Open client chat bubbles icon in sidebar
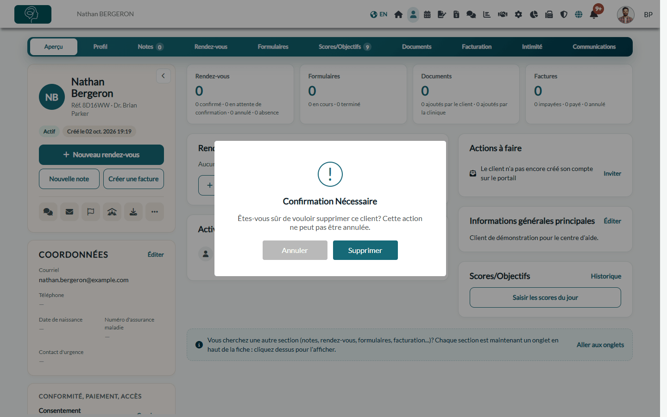The height and width of the screenshot is (417, 667). click(x=48, y=212)
